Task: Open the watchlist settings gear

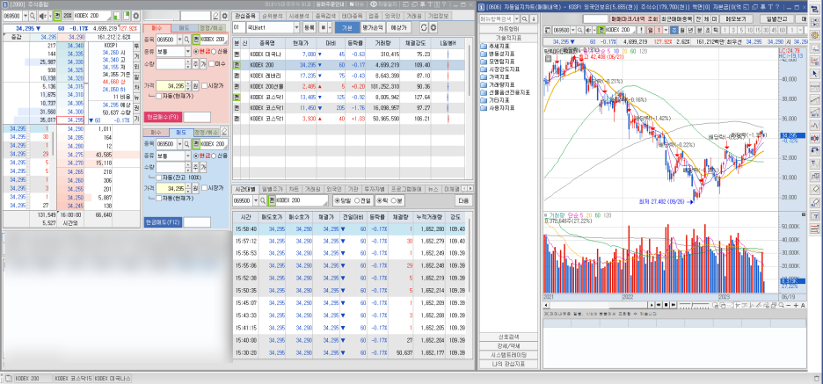Action: point(433,27)
